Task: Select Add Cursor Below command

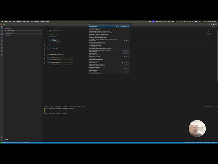Action: tap(109, 53)
